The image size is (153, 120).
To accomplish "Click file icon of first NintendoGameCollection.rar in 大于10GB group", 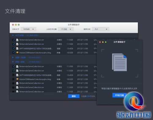I will (x=17, y=40).
